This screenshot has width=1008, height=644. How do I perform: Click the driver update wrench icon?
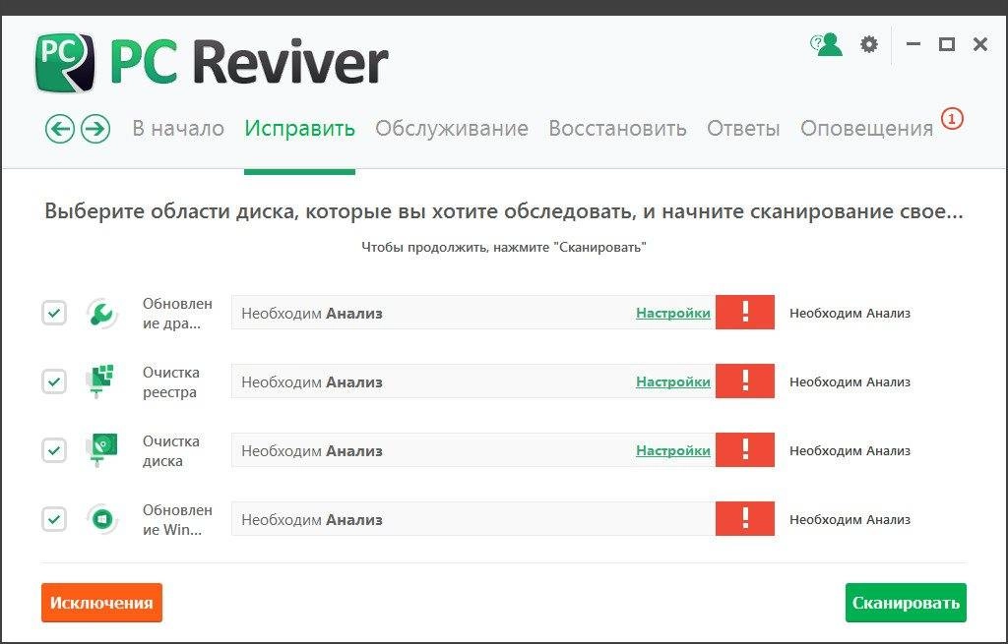coord(101,314)
